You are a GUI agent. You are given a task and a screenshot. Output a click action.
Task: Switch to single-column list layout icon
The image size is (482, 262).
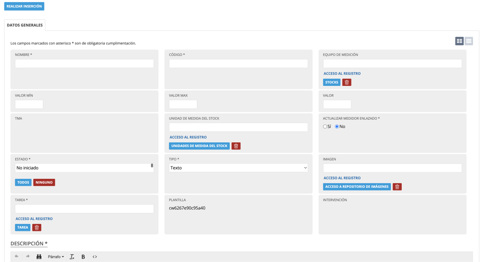(x=469, y=41)
